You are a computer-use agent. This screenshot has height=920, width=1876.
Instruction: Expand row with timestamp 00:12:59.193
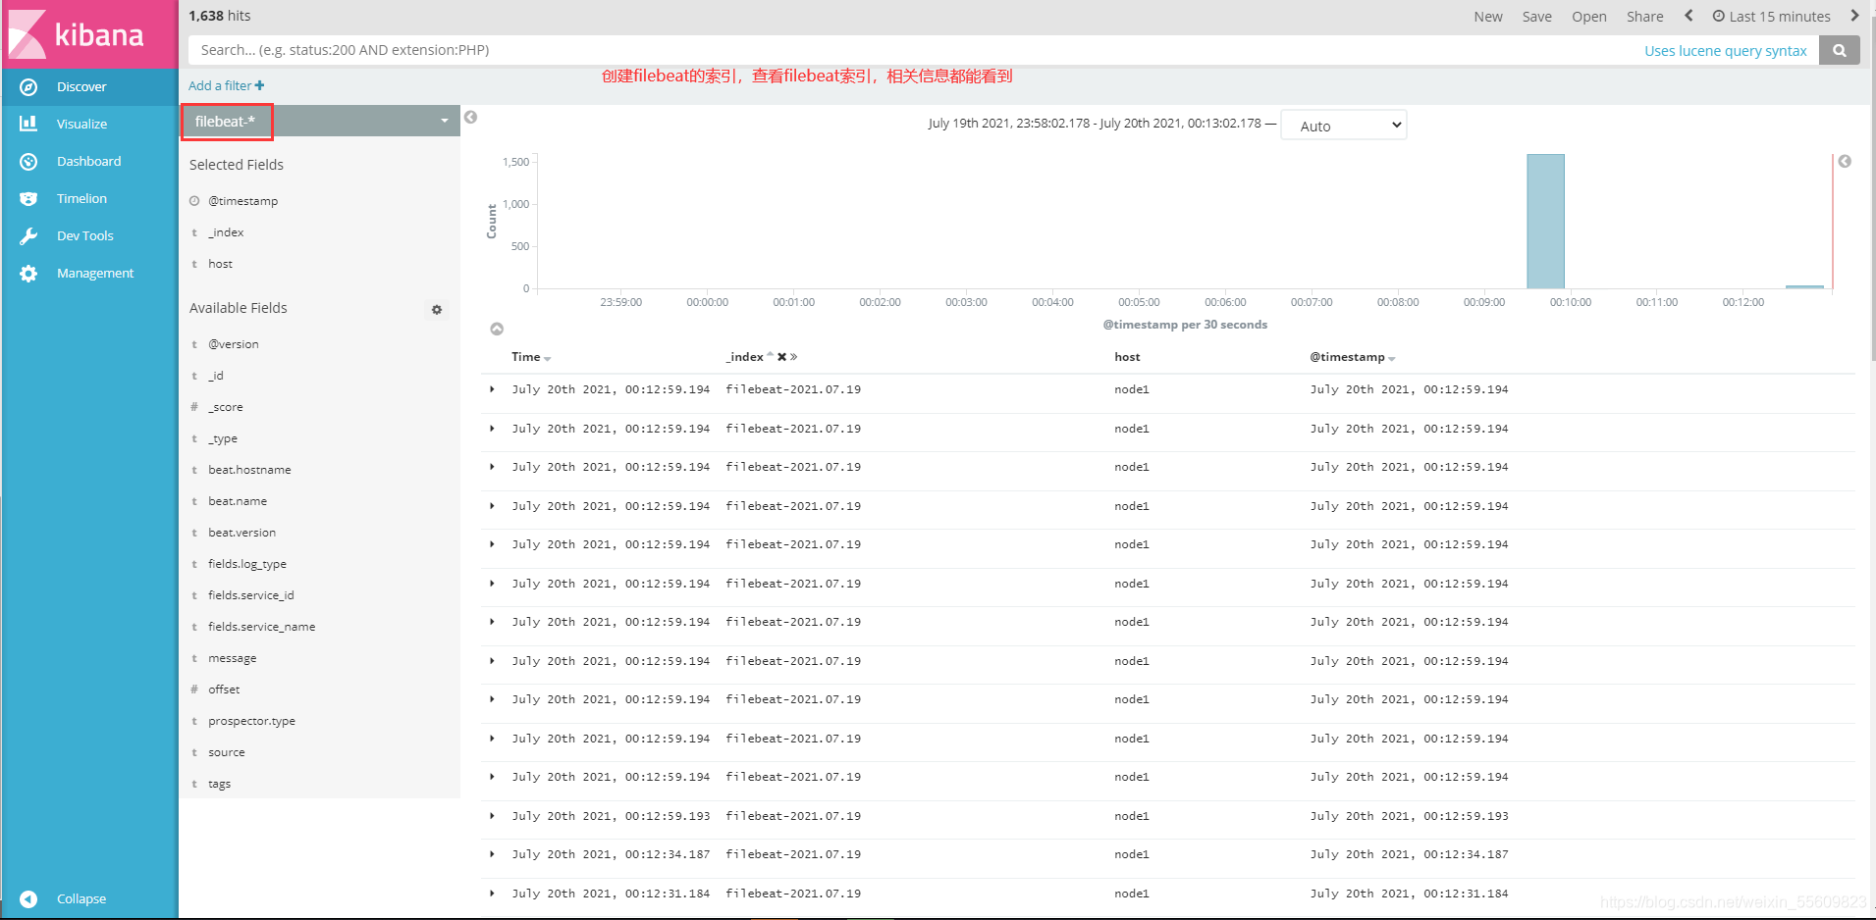492,816
